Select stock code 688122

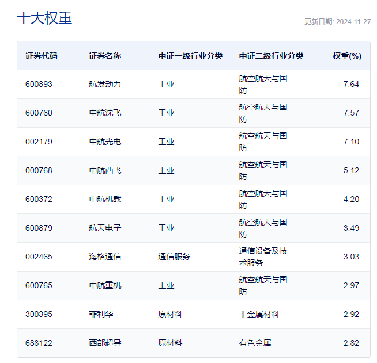[x=39, y=343]
